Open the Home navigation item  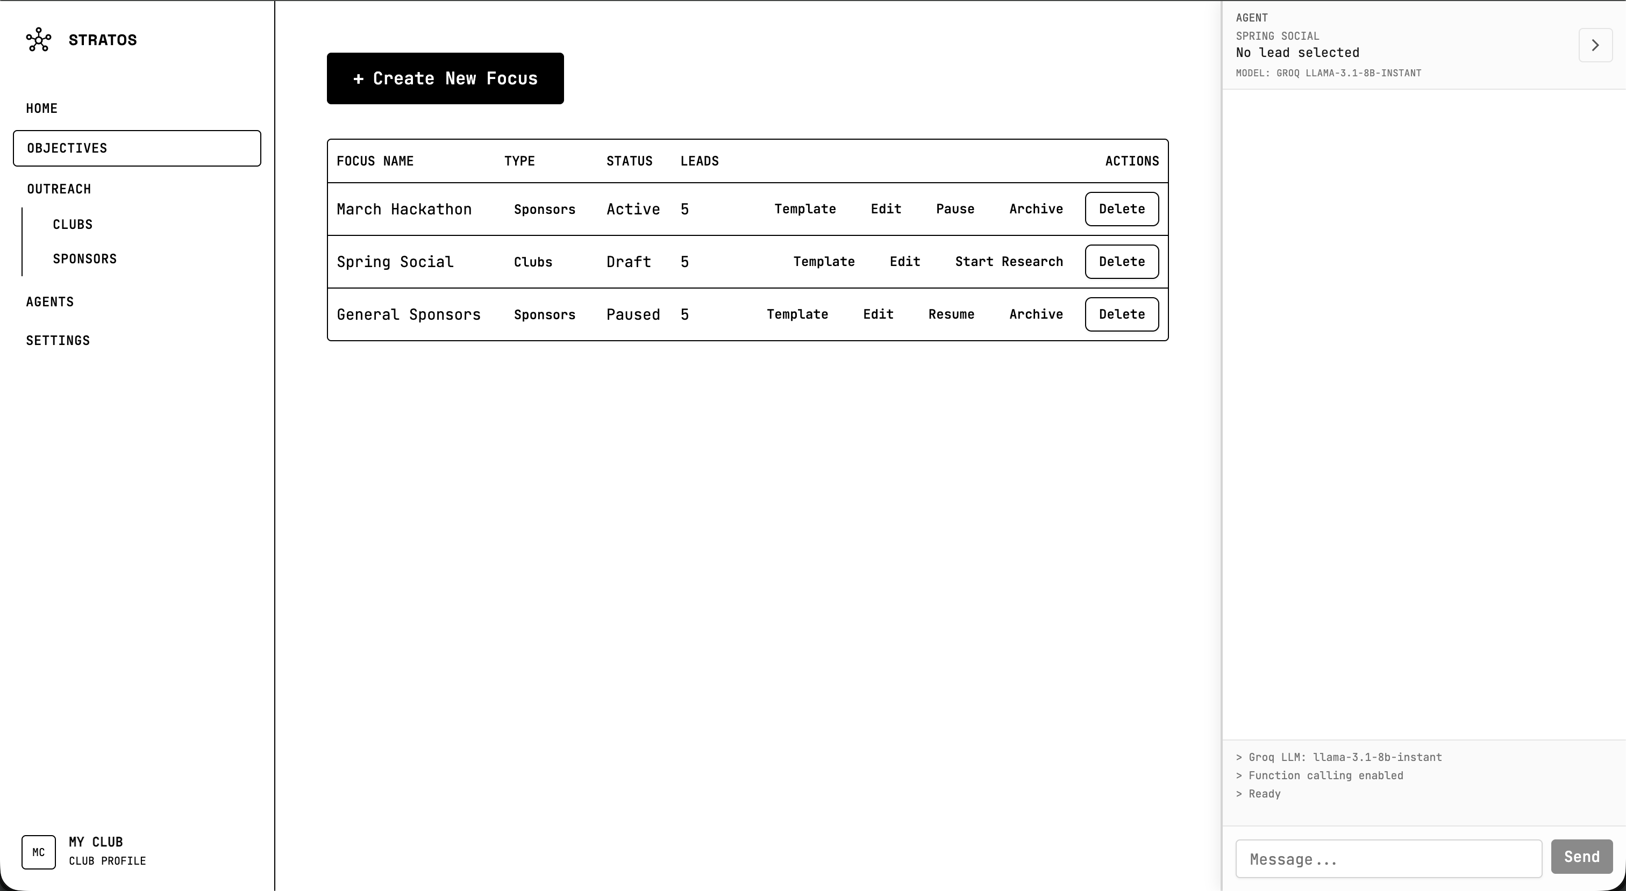point(41,109)
